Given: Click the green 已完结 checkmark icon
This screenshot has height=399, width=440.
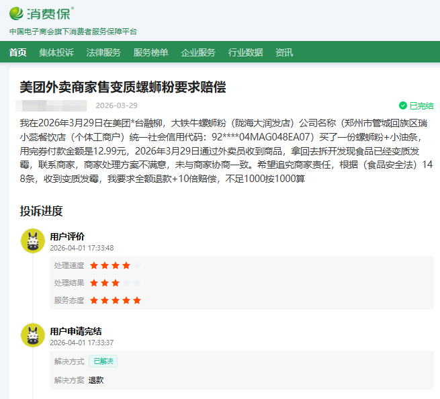Looking at the screenshot, I should tap(402, 106).
